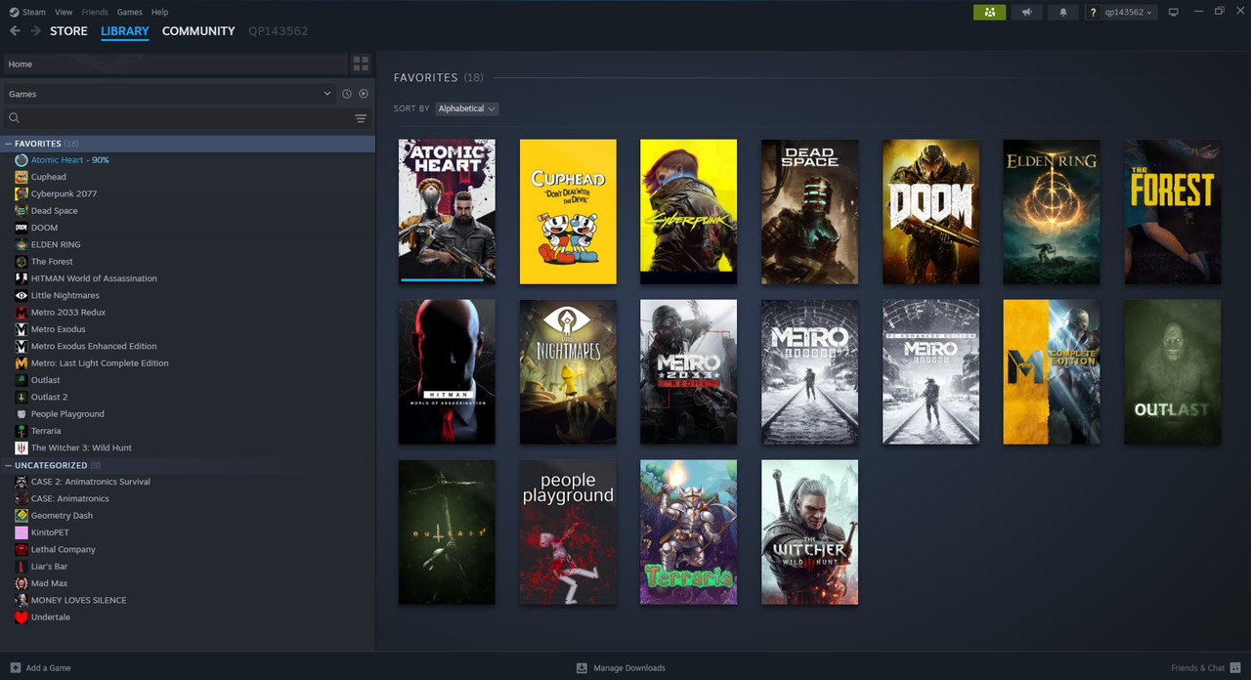Click the library search field
Viewport: 1251px width, 680px height.
click(186, 118)
